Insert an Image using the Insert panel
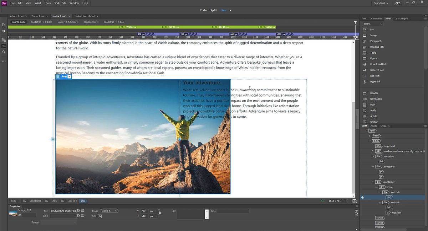The image size is (428, 231). pyautogui.click(x=374, y=35)
